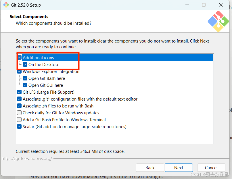Disable Git LFS (Large File Support)

click(19, 92)
